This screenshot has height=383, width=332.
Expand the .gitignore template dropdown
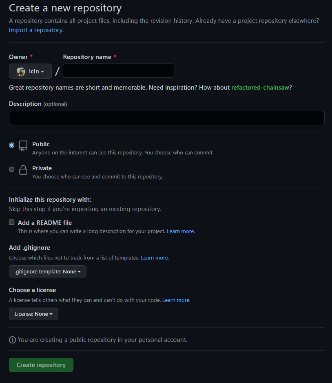[48, 271]
